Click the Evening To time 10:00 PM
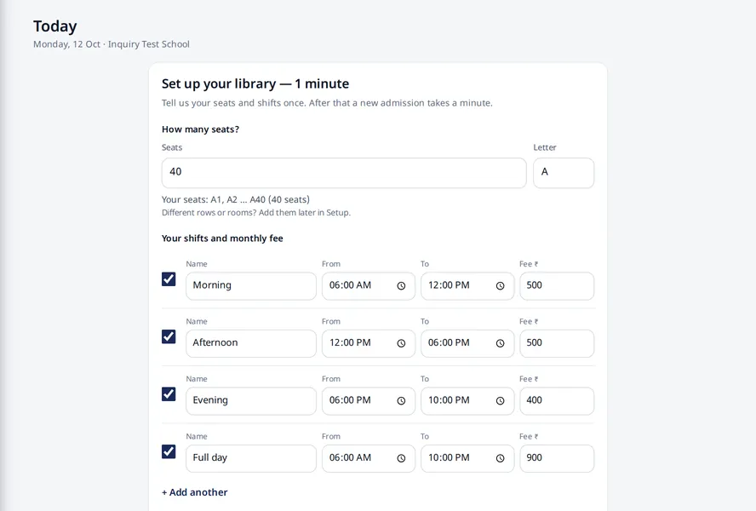756x511 pixels. [449, 400]
